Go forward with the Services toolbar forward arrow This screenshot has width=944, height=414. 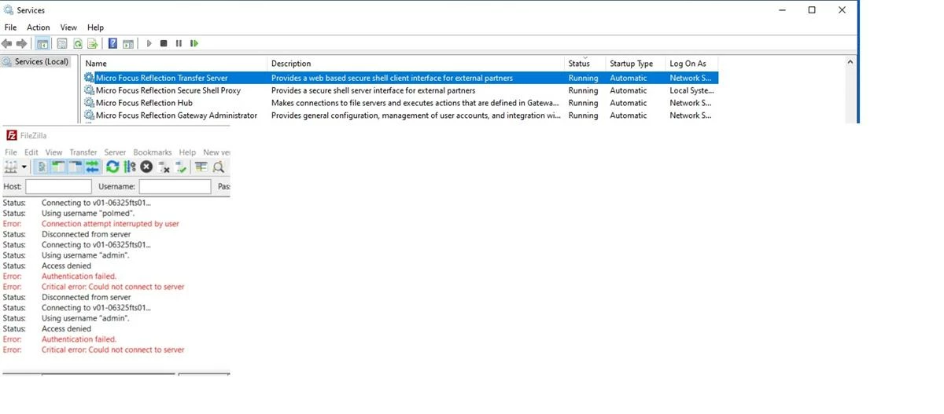(x=21, y=43)
